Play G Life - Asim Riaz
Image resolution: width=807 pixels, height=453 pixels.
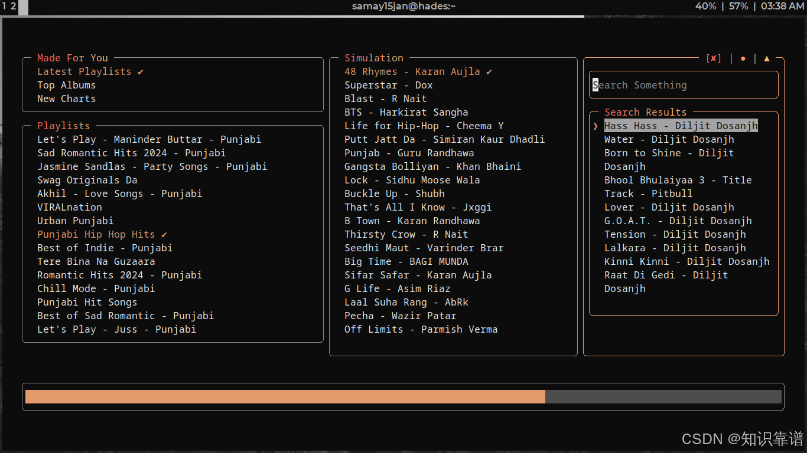[x=398, y=288]
